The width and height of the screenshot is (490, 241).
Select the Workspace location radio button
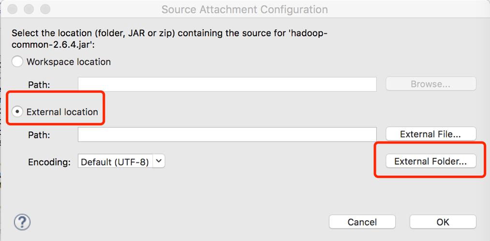click(17, 61)
